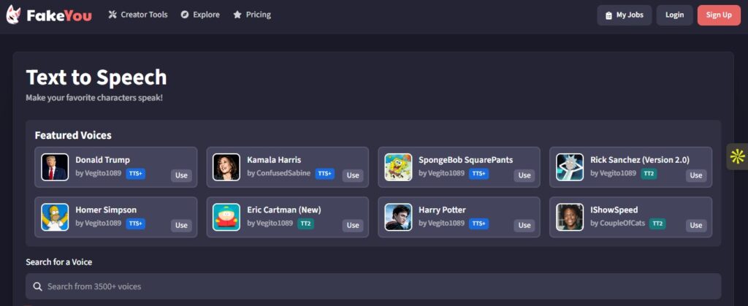Select the IShowSpeed voice thumbnail
Image resolution: width=748 pixels, height=306 pixels.
570,218
